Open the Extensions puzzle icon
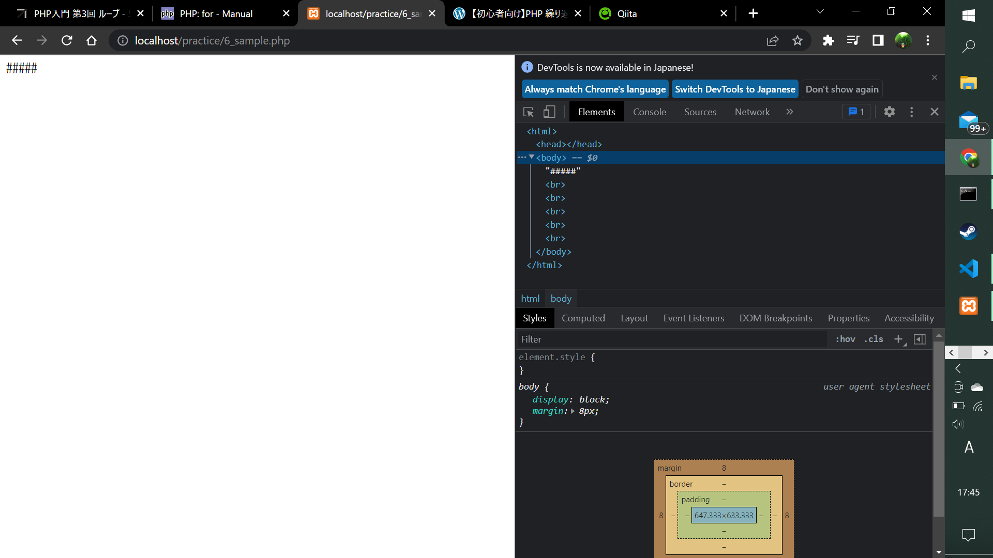 click(x=829, y=40)
